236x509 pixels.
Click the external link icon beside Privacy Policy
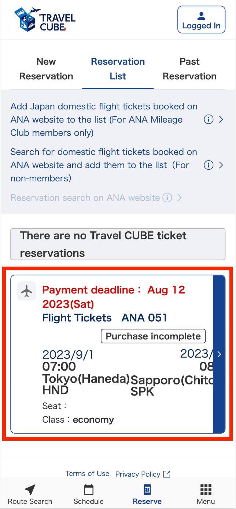click(x=166, y=474)
